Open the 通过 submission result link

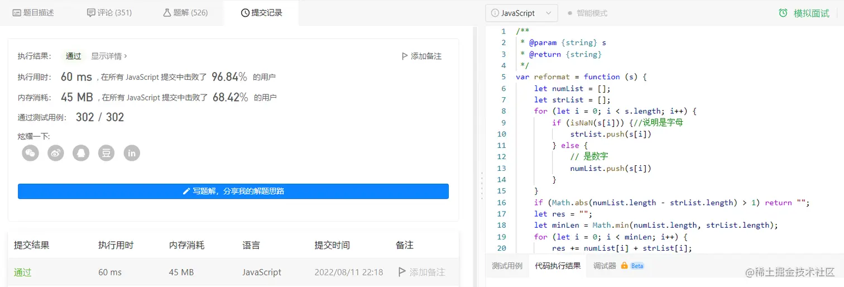pos(23,272)
